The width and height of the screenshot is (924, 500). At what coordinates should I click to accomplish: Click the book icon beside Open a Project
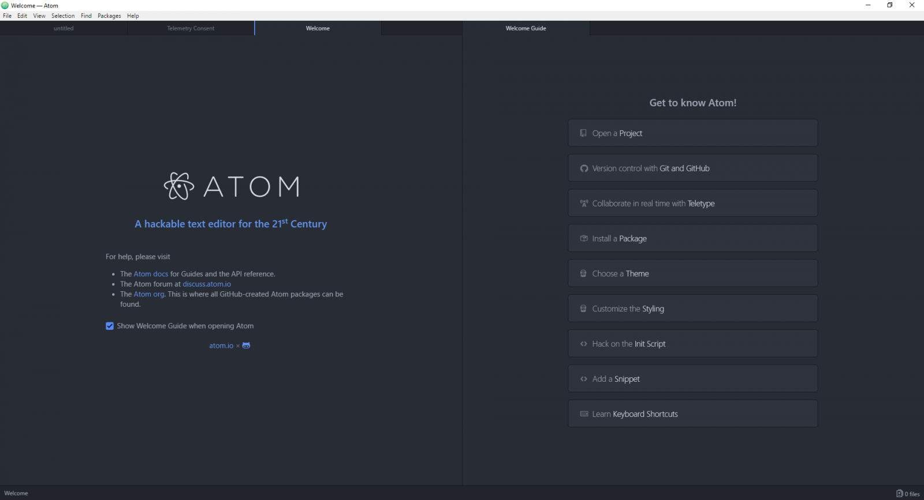[583, 133]
